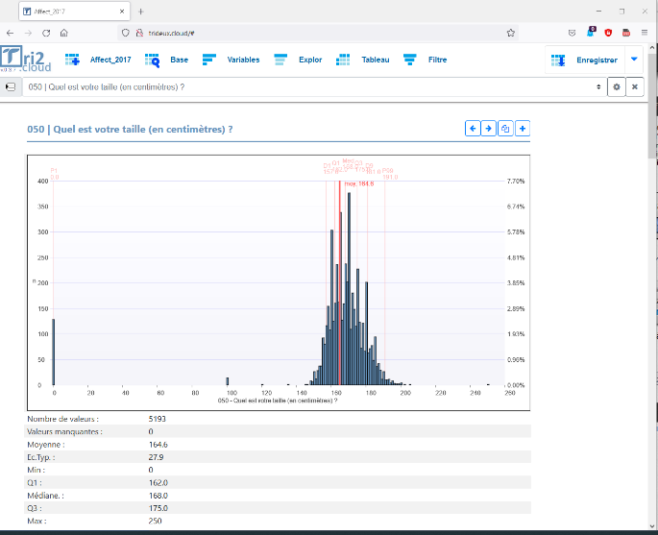Click the red extension icon next to the menu
The width and height of the screenshot is (658, 535).
coord(626,33)
